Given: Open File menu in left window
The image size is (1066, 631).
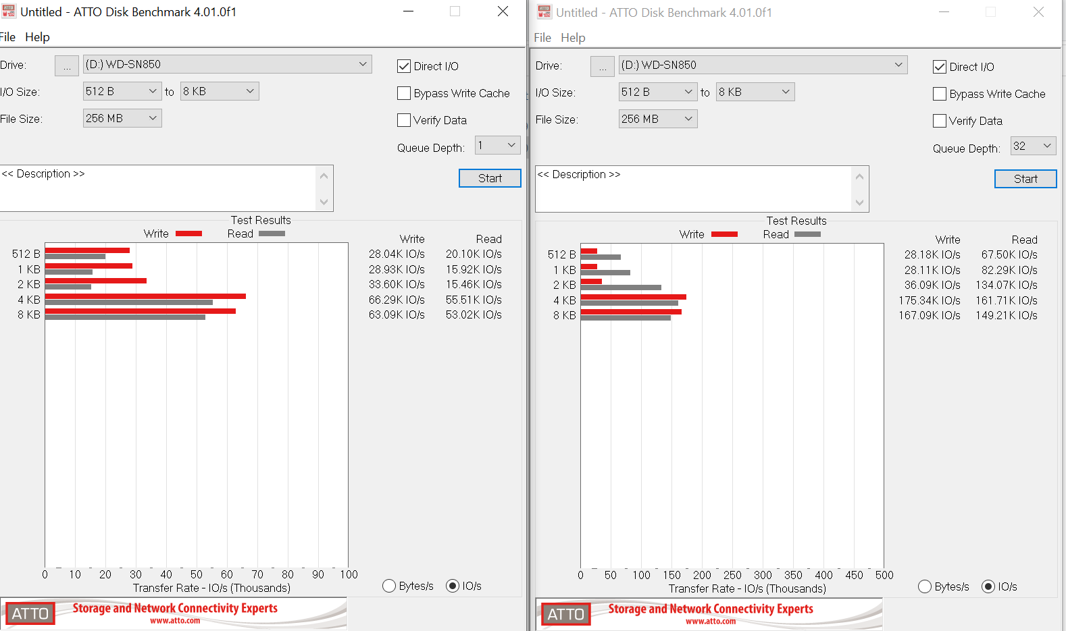Looking at the screenshot, I should click(7, 37).
